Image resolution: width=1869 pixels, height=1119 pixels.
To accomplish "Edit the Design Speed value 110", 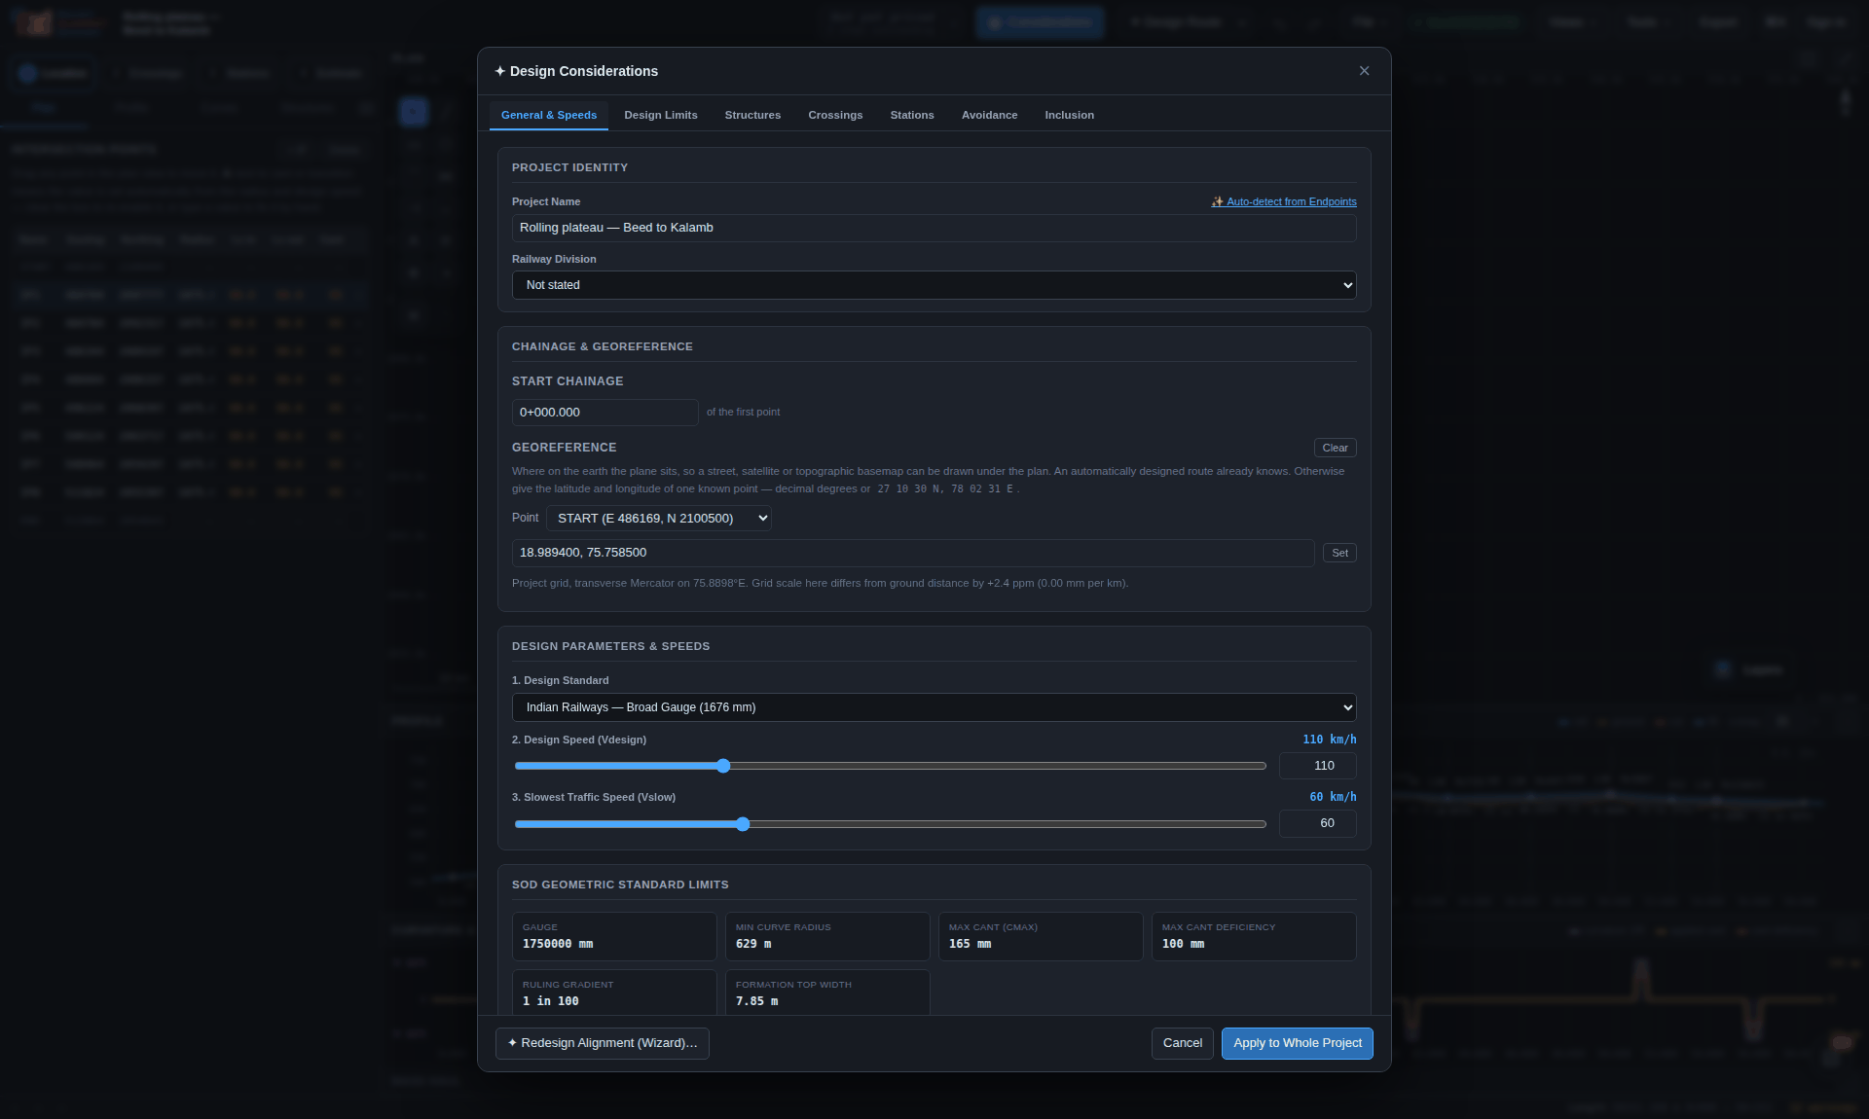I will pos(1317,766).
